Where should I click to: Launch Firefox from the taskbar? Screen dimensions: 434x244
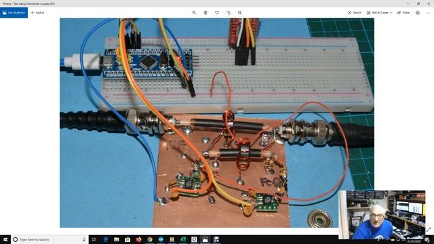pos(138,239)
